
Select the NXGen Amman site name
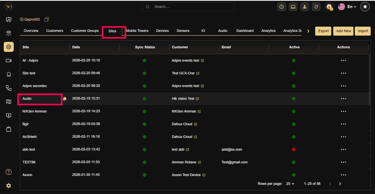point(35,111)
